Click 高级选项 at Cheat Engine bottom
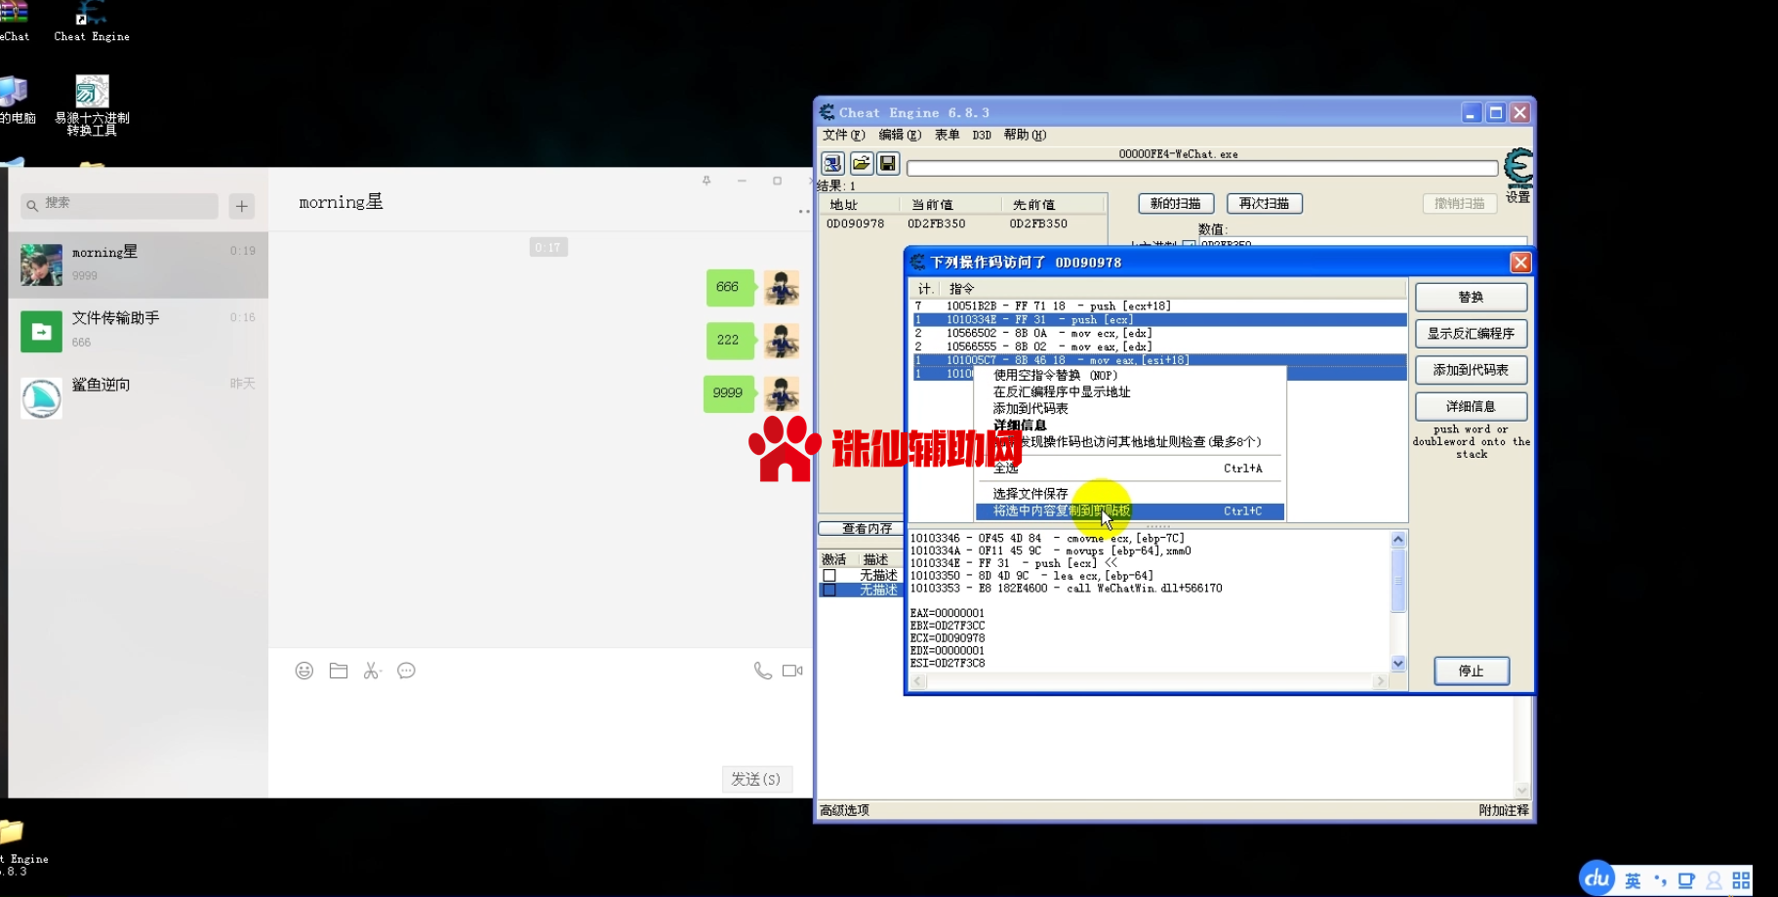1778x897 pixels. tap(844, 810)
